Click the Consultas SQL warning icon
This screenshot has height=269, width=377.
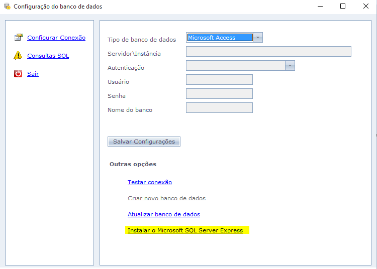pyautogui.click(x=18, y=55)
